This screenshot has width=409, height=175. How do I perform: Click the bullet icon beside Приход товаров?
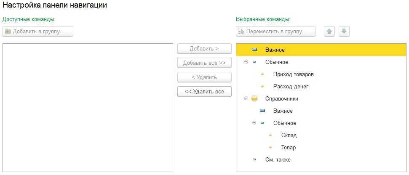coord(262,74)
